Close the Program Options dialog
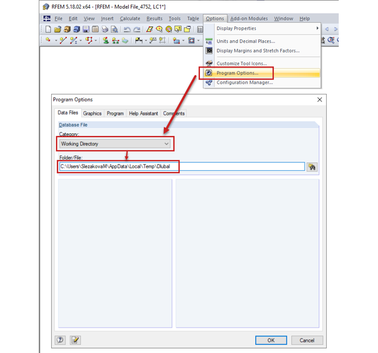Viewport: 378px width, 353px height. click(x=320, y=100)
